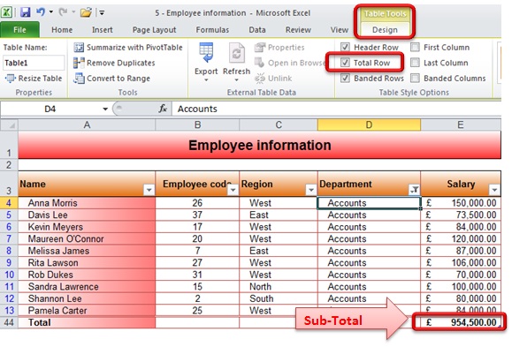Viewport: 512px width, 347px height.
Task: Select column header D
Action: click(369, 124)
